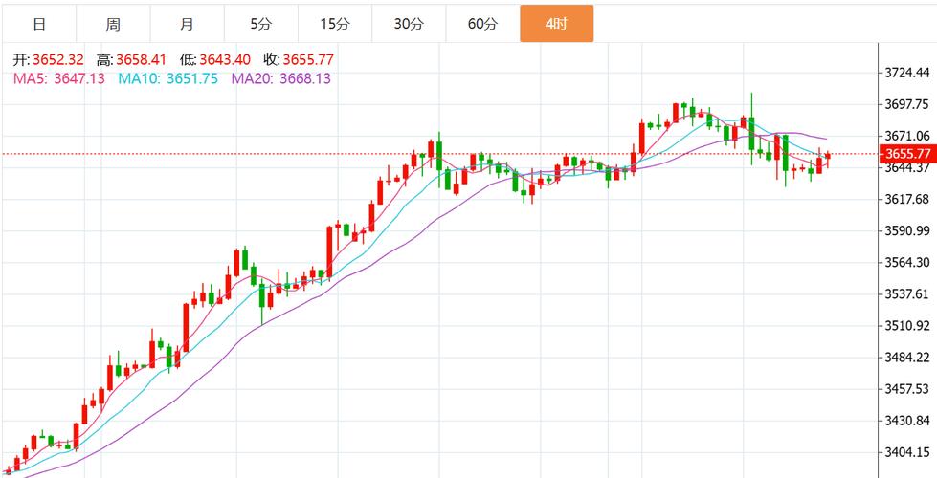
Task: Click the 3510.92 price axis label
Action: coord(907,325)
